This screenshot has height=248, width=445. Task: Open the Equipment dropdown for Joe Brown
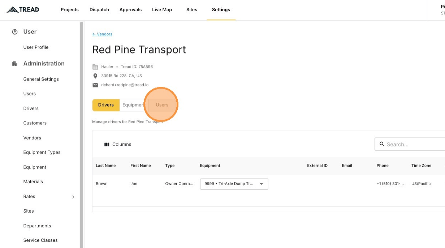click(234, 184)
